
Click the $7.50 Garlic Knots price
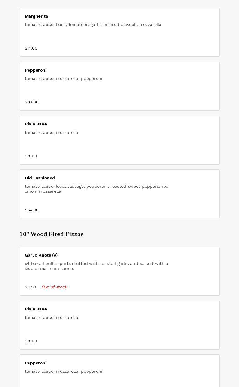coord(30,287)
